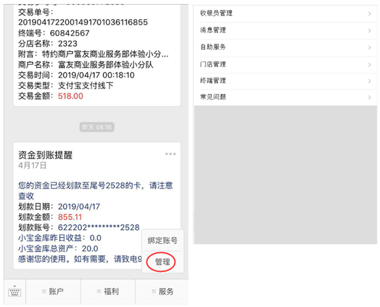This screenshot has width=380, height=307.
Task: Open the three-dots menu on 资金到账提醒 card
Action: coord(170,154)
